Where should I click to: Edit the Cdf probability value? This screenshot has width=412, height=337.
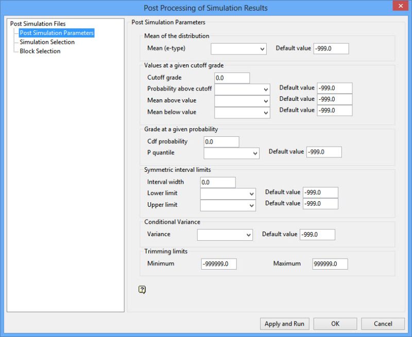(221, 141)
